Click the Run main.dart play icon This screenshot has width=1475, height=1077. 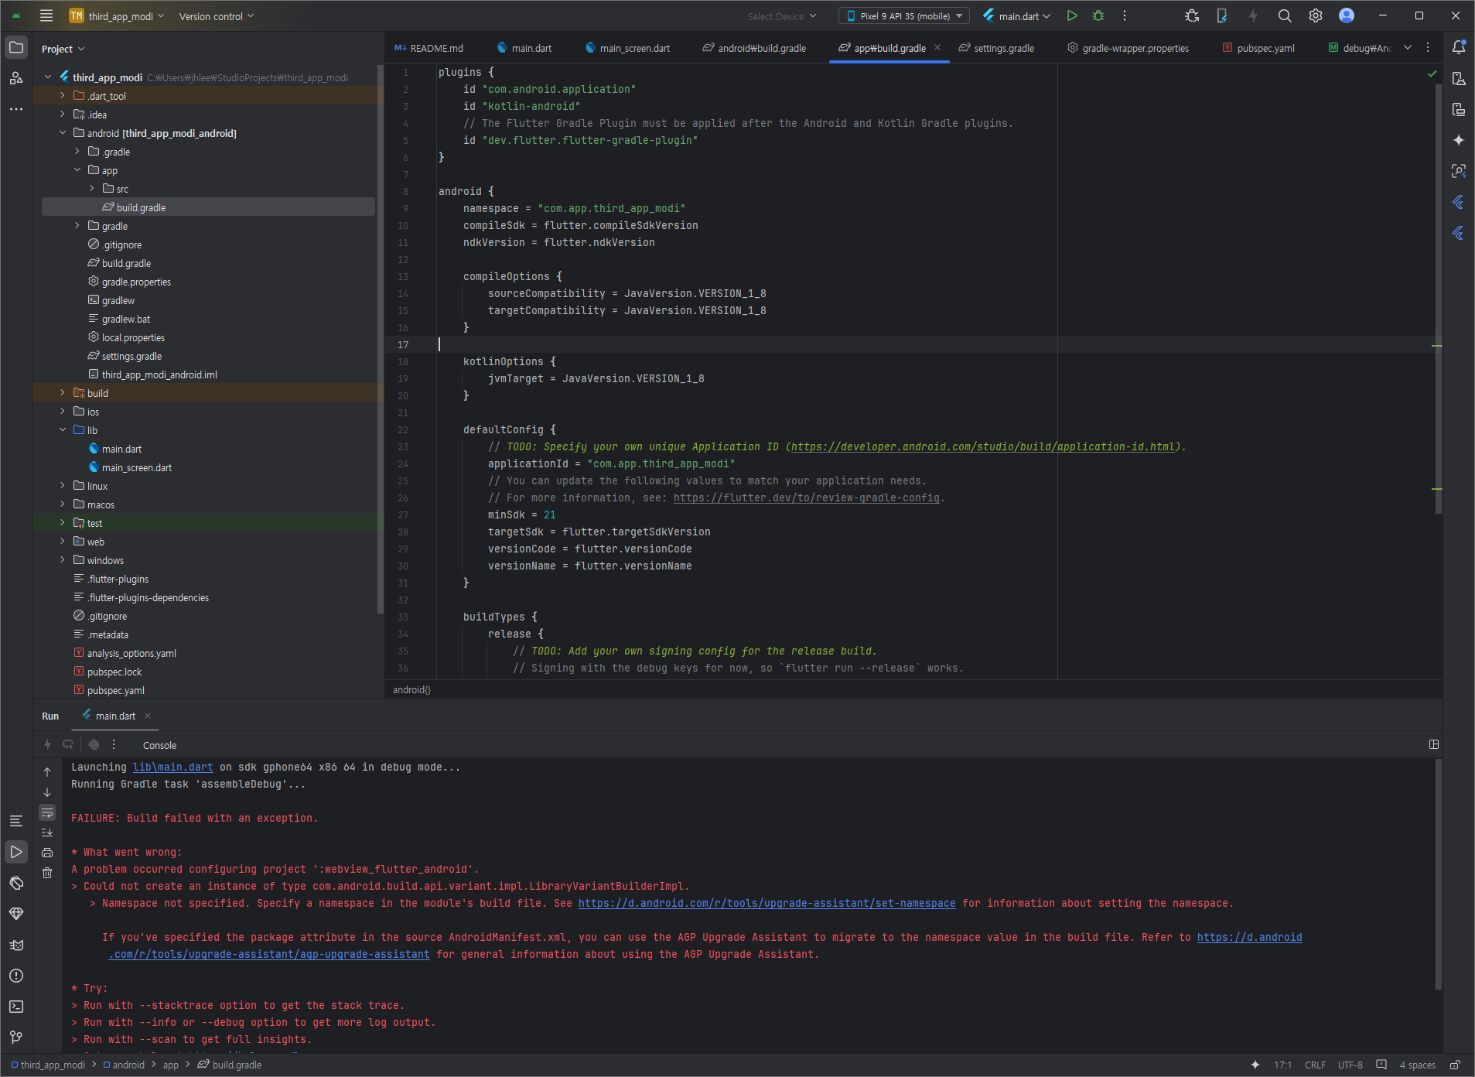tap(1072, 15)
